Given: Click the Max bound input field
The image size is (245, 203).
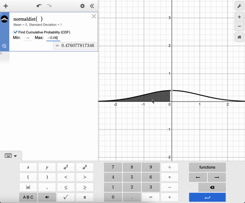Looking at the screenshot, I should [53, 38].
